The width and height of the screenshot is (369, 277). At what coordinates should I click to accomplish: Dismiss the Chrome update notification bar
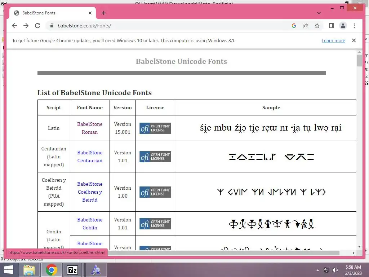354,40
